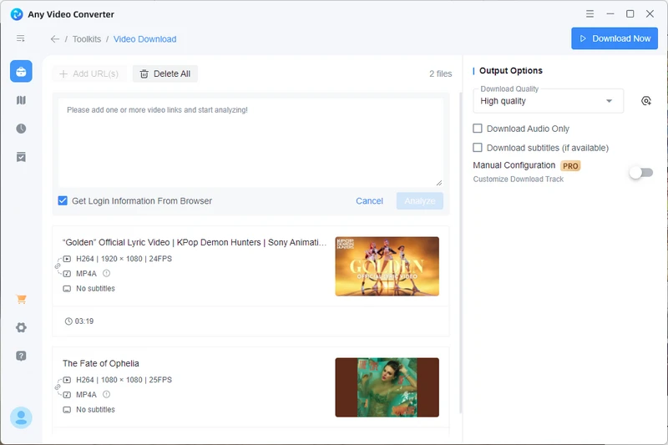
Task: Click the Any Video Converter logo
Action: coord(17,14)
